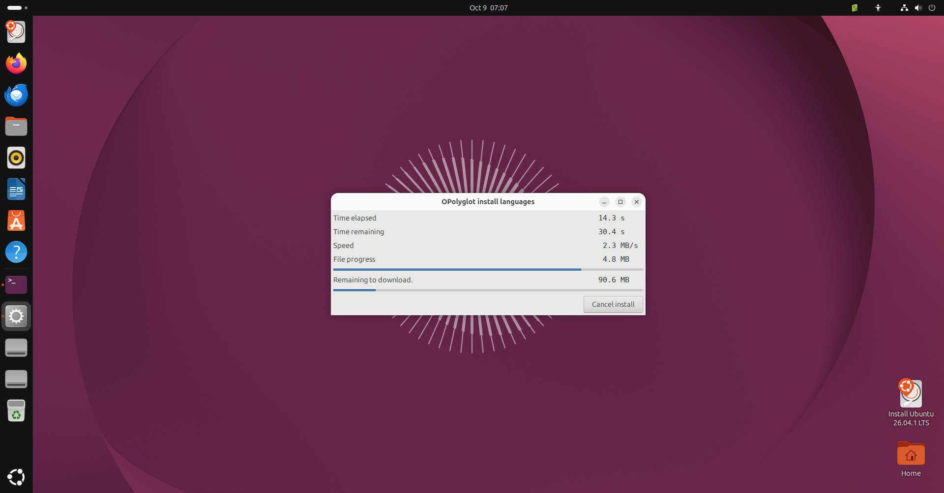Select the Time remaining label

(x=358, y=232)
